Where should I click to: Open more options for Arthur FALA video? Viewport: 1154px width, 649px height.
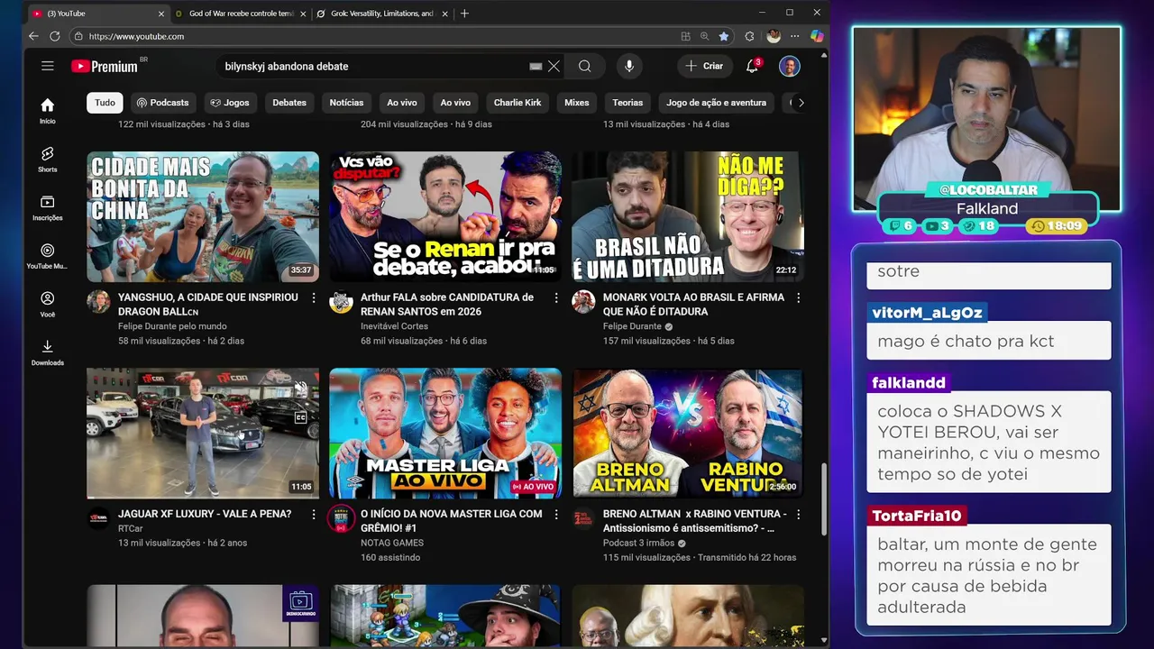point(555,297)
